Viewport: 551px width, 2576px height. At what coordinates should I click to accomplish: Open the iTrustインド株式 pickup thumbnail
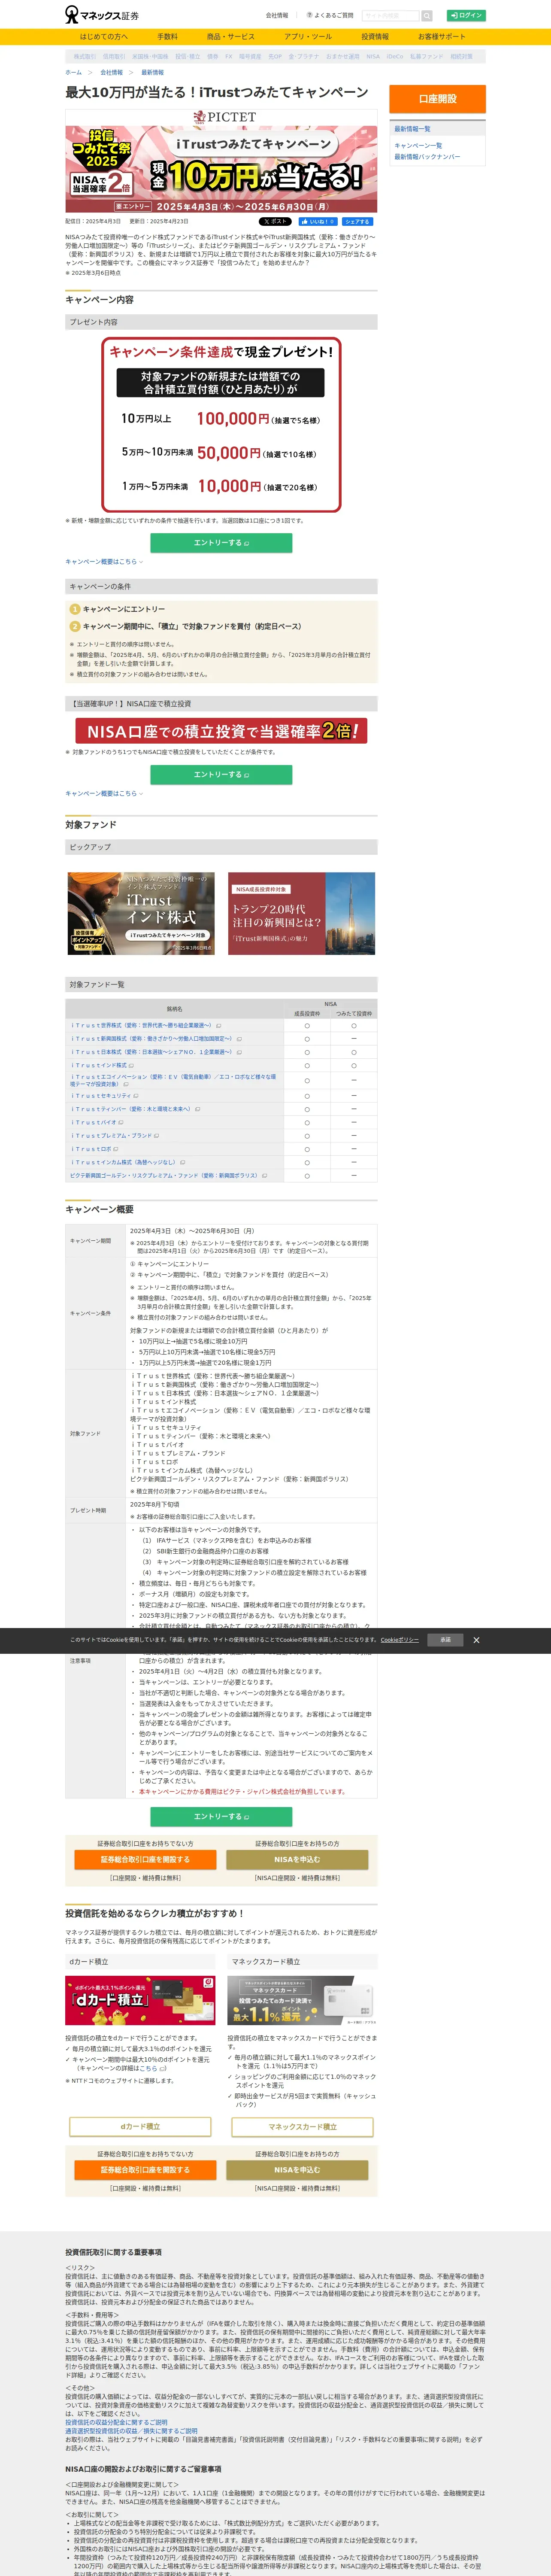(141, 913)
